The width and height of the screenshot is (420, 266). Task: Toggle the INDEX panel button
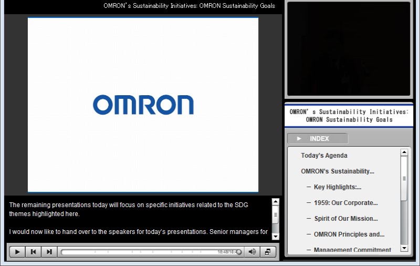(318, 138)
